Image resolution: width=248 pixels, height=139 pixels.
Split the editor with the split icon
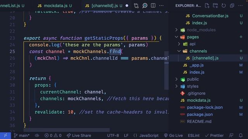(153, 6)
